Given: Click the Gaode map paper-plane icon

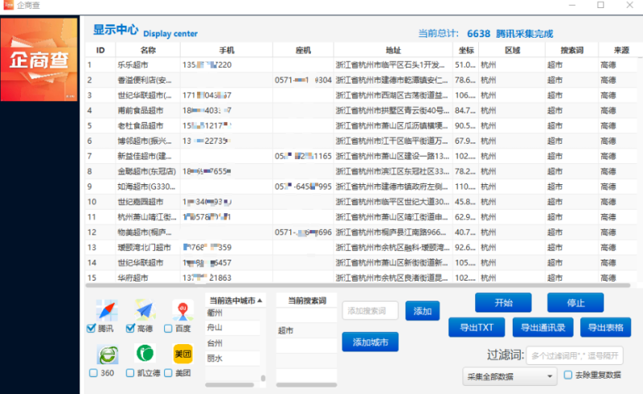Looking at the screenshot, I should [x=145, y=310].
